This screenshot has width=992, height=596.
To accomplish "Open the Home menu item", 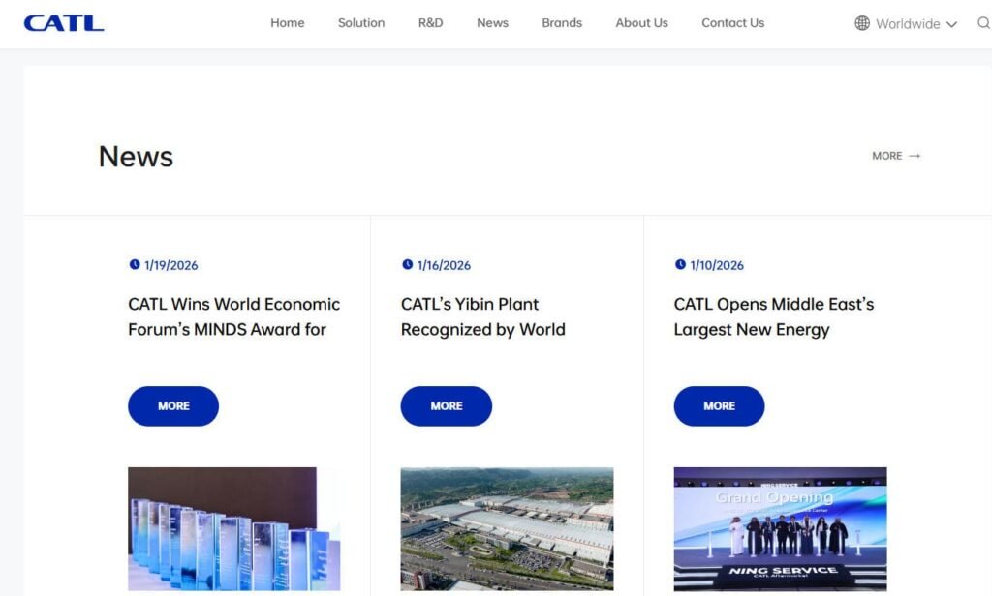I will [x=287, y=23].
